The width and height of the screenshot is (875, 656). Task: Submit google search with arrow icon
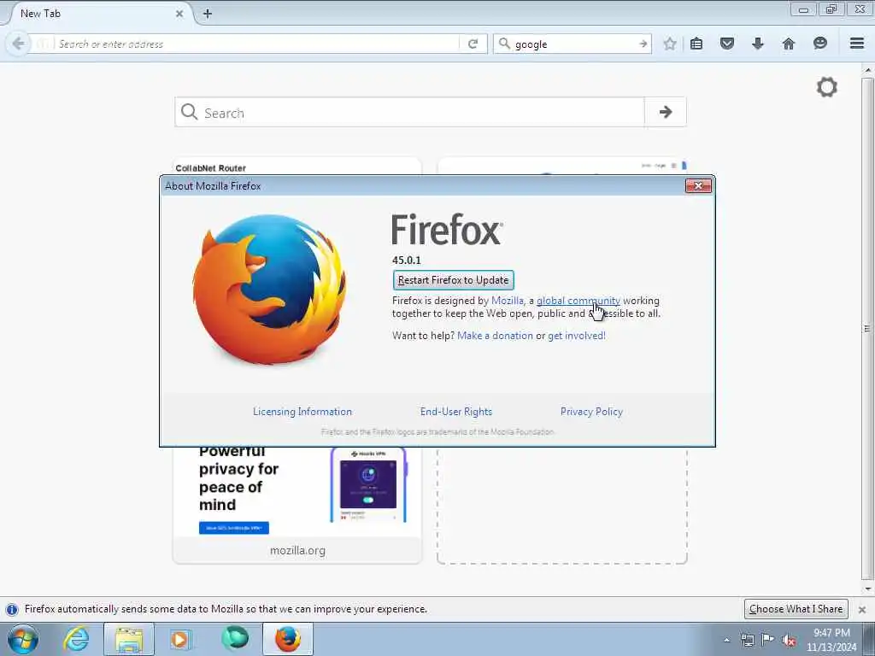[x=643, y=44]
